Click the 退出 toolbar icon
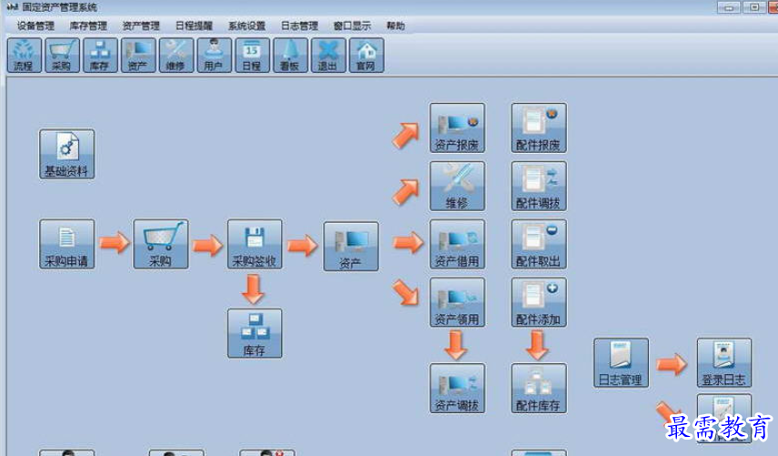 coord(328,56)
